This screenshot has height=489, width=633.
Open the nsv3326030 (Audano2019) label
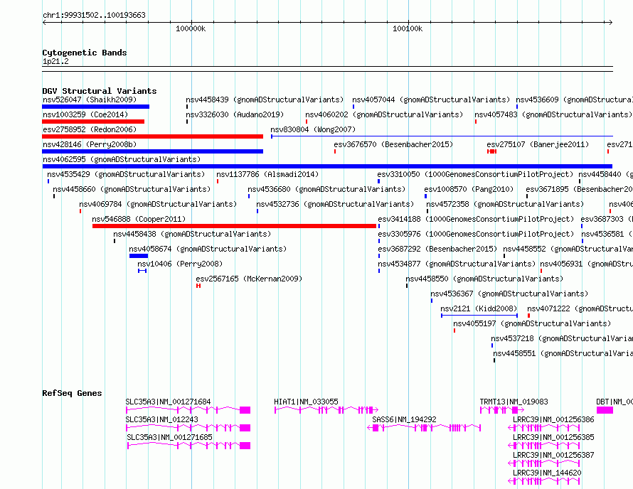pyautogui.click(x=235, y=114)
